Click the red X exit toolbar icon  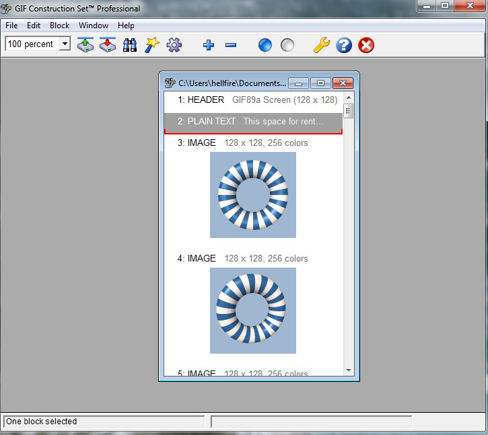point(366,46)
